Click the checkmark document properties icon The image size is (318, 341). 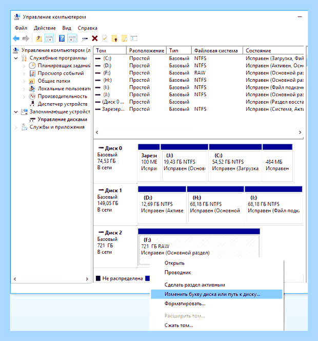click(105, 39)
